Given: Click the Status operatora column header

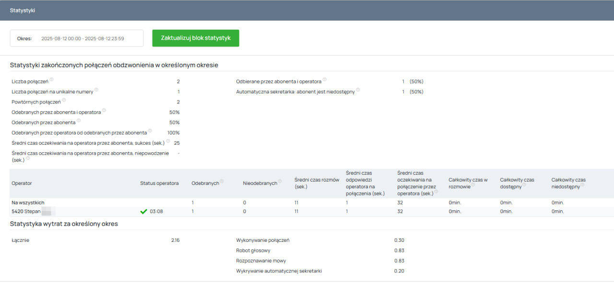Looking at the screenshot, I should point(159,183).
